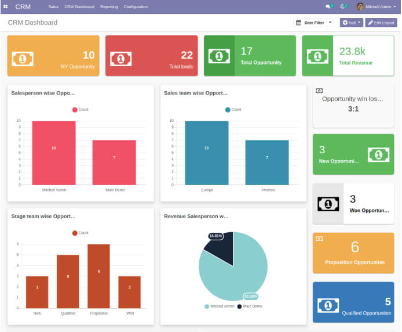
Task: Click the money icon on MY Opportunity tile
Action: 23,59
